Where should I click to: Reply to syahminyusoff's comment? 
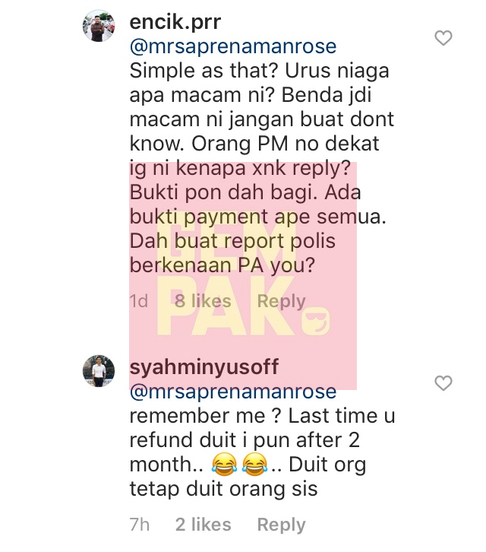pyautogui.click(x=281, y=525)
